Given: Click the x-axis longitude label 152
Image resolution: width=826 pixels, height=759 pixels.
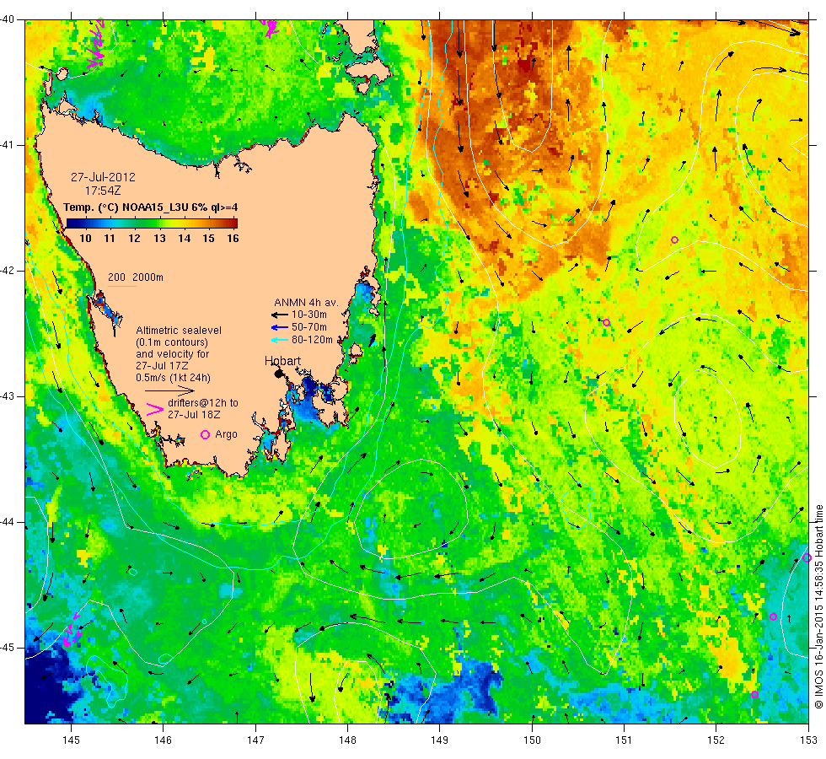Looking at the screenshot, I should (716, 740).
